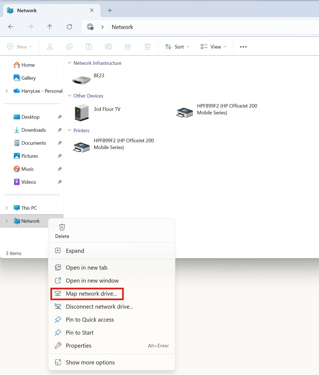Collapse the Printers group
This screenshot has width=319, height=375.
(x=69, y=130)
